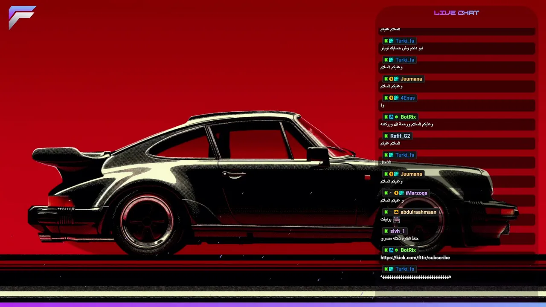Select the BotRix name below 4Enas's message
This screenshot has height=307, width=546.
point(408,117)
